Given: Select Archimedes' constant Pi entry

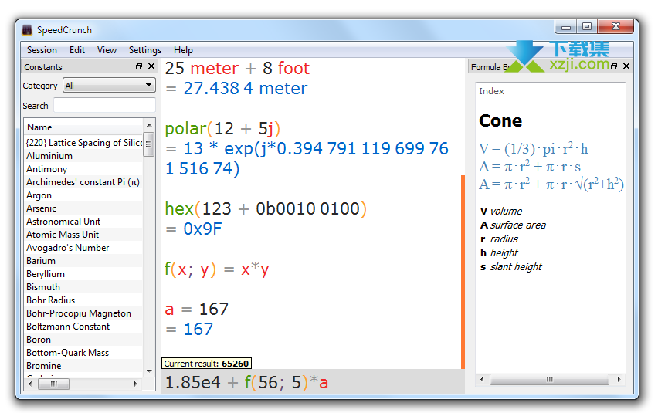Looking at the screenshot, I should [x=83, y=182].
